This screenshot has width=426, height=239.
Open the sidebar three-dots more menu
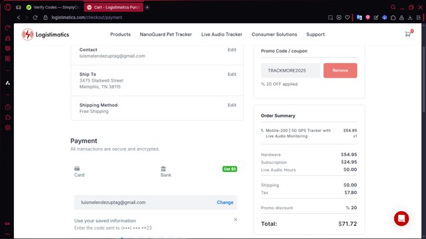pos(7,234)
